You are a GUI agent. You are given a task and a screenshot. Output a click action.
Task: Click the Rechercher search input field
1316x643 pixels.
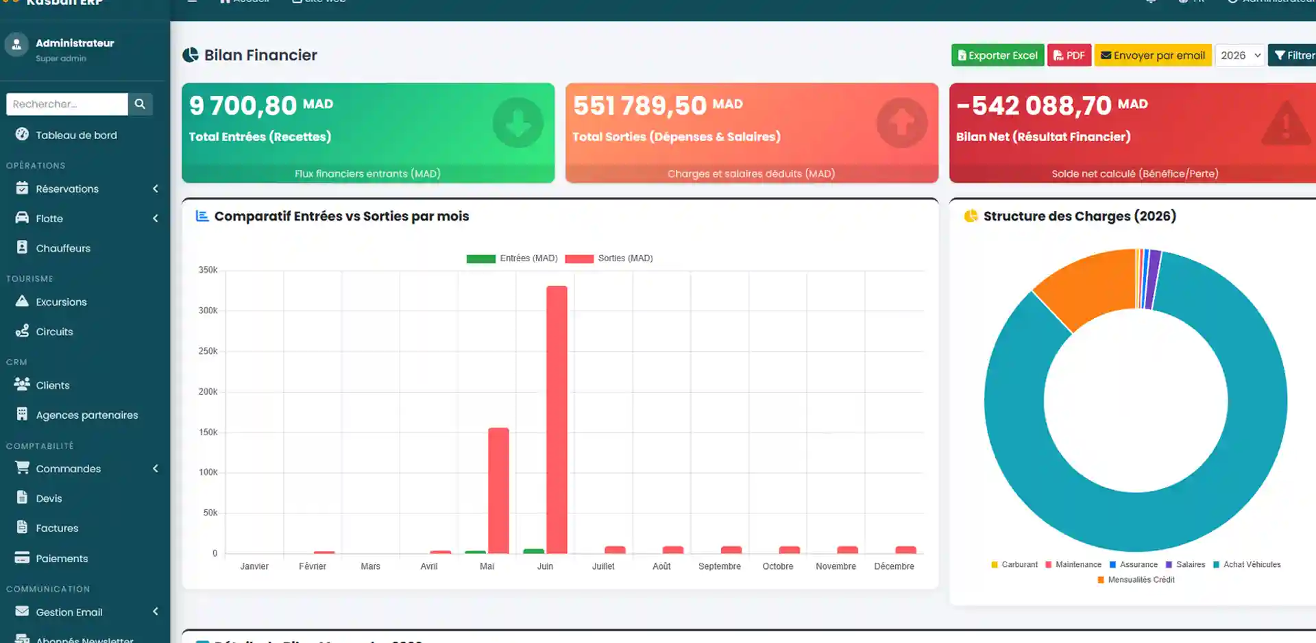click(67, 104)
